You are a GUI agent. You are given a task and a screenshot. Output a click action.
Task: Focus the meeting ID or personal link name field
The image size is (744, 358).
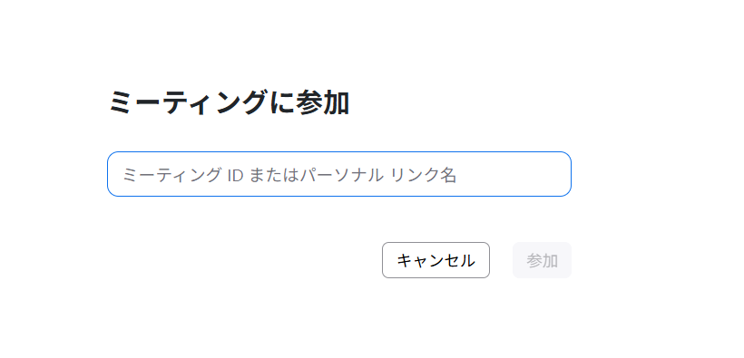(338, 174)
